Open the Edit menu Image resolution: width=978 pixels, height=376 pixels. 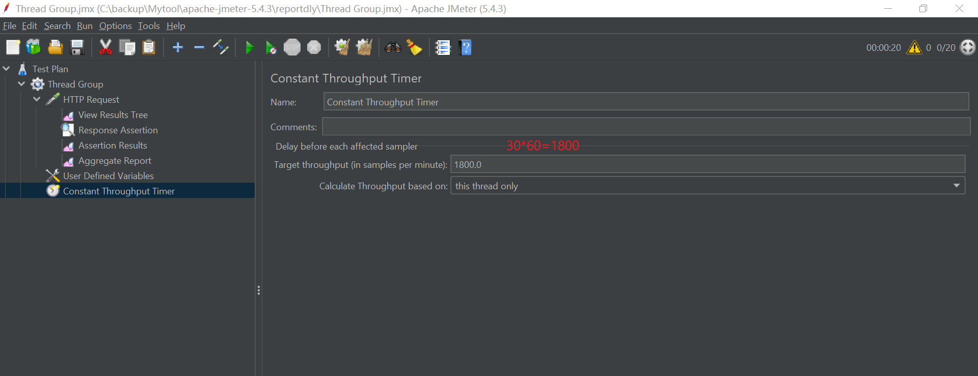tap(30, 26)
